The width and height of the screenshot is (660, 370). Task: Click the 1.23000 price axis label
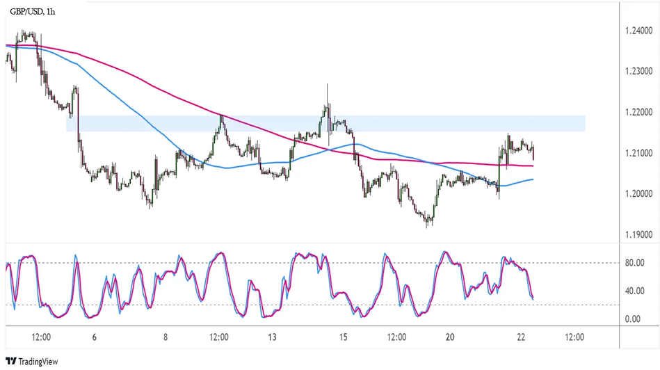pyautogui.click(x=639, y=72)
